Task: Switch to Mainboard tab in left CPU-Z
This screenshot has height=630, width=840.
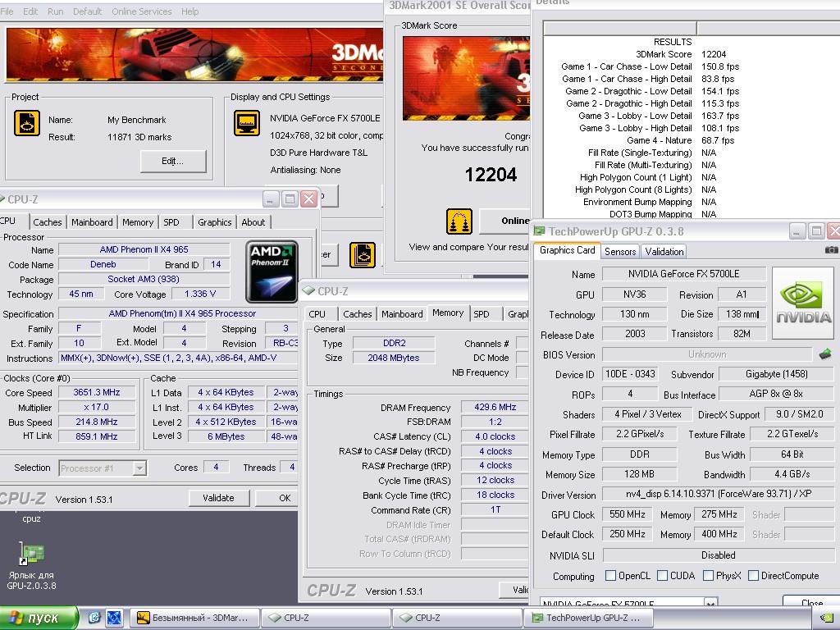Action: [x=92, y=221]
